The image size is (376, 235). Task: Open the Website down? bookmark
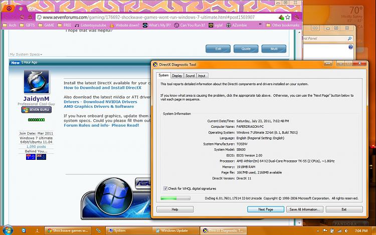124,25
